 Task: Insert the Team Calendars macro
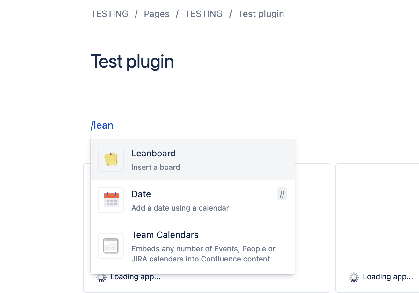tap(165, 235)
